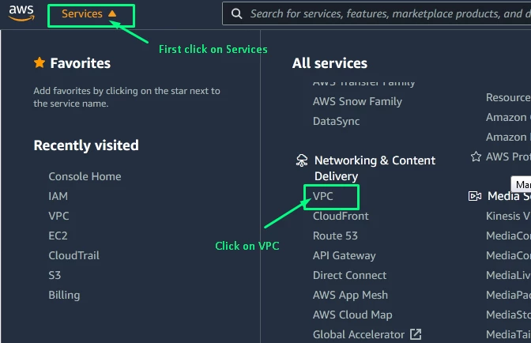Open MediaSto service link
The image size is (531, 343).
coord(508,315)
